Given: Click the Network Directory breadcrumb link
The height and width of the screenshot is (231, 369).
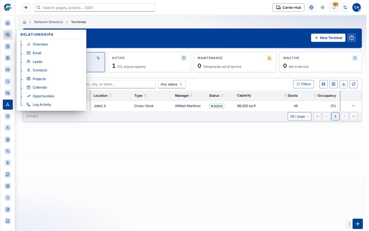Looking at the screenshot, I should tap(48, 22).
